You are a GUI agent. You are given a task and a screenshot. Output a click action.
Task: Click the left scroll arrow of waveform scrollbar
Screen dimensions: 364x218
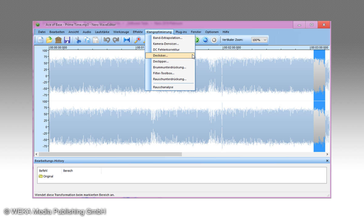[36, 154]
